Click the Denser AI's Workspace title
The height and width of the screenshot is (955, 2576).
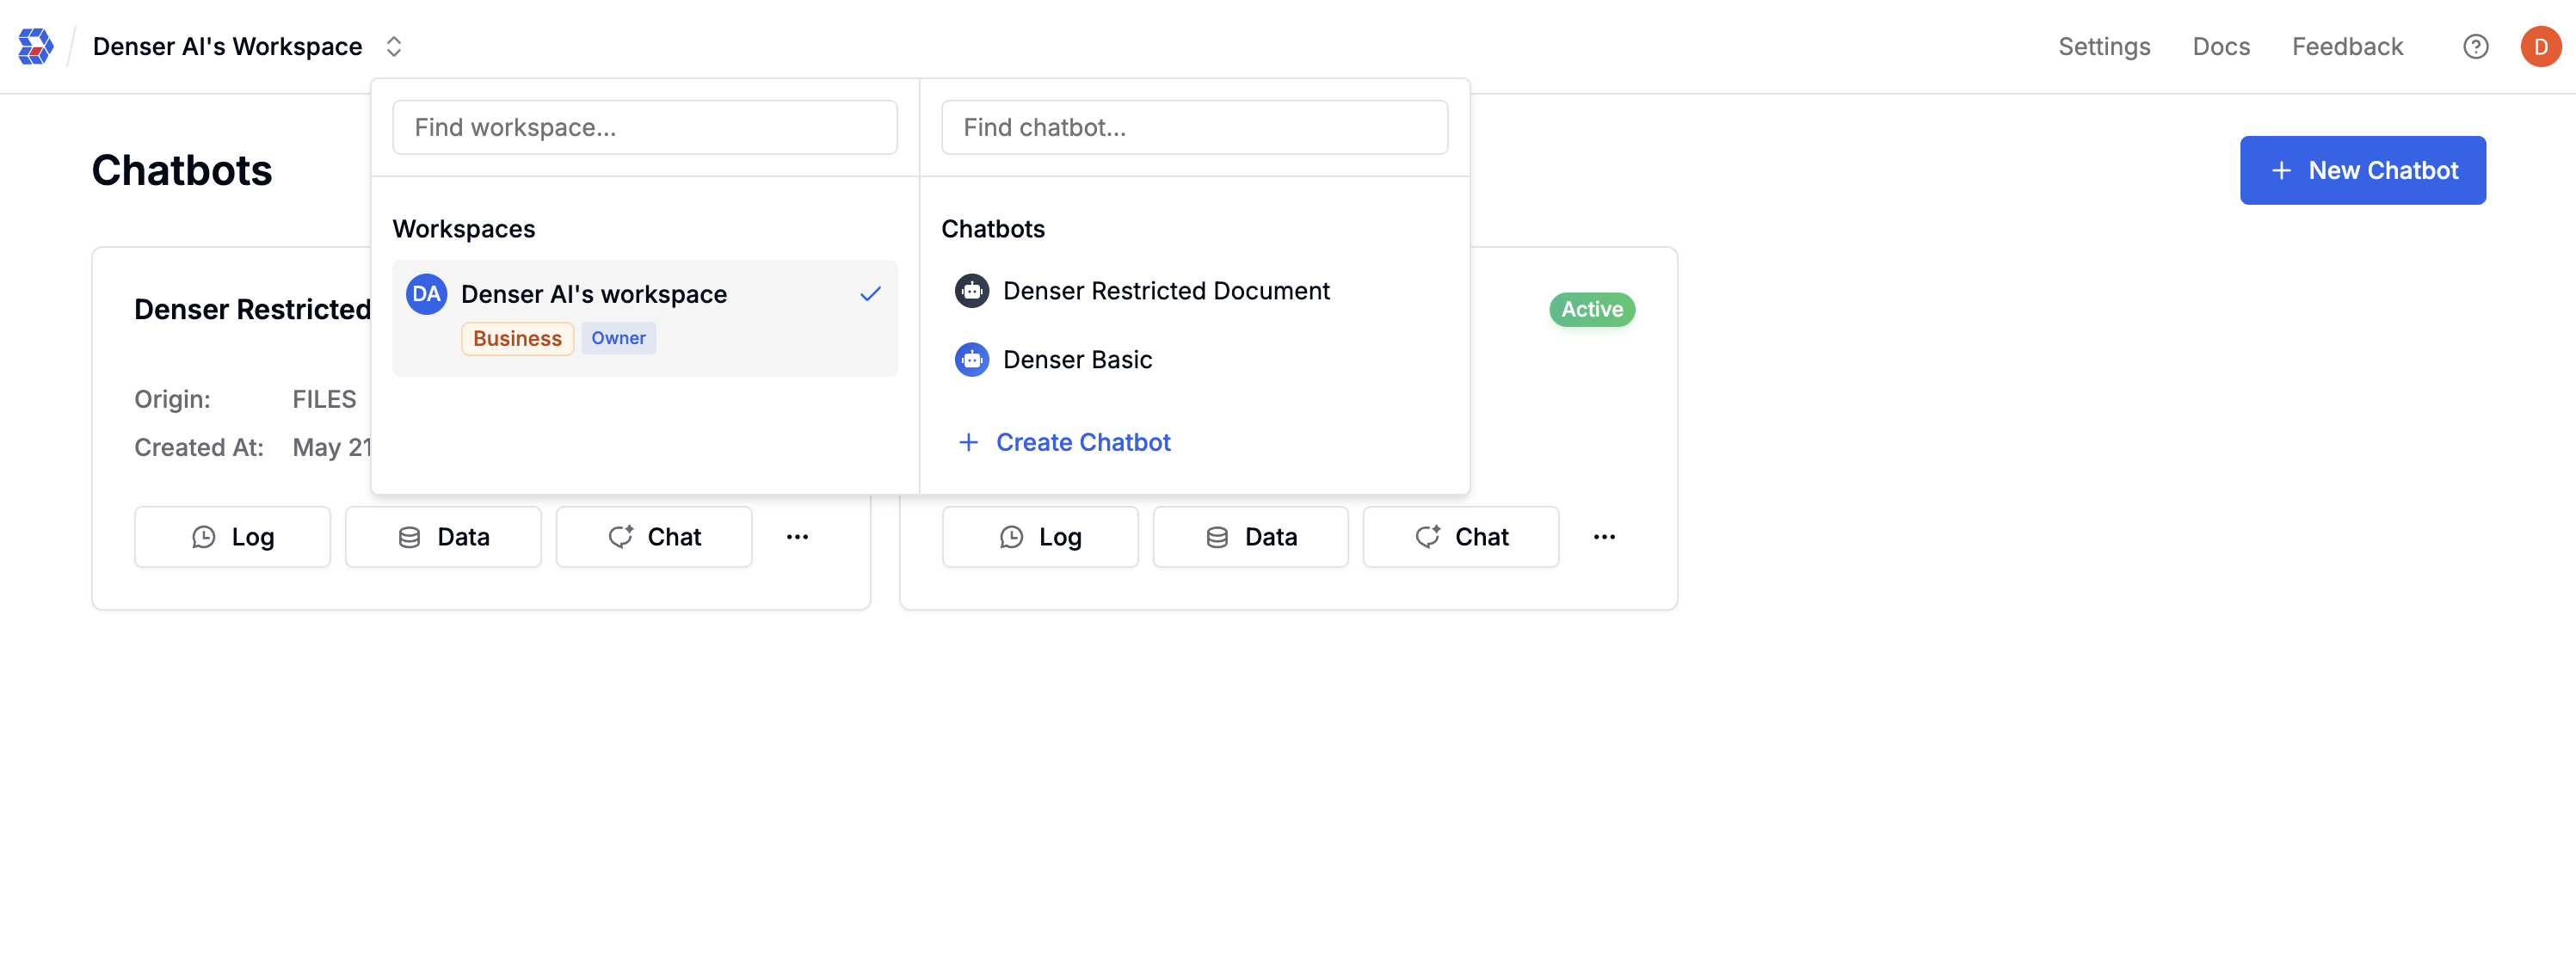point(227,47)
